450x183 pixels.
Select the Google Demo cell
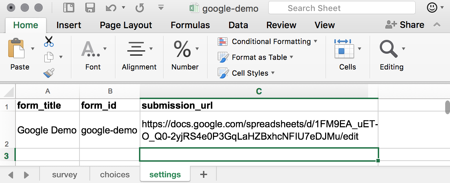[48, 130]
